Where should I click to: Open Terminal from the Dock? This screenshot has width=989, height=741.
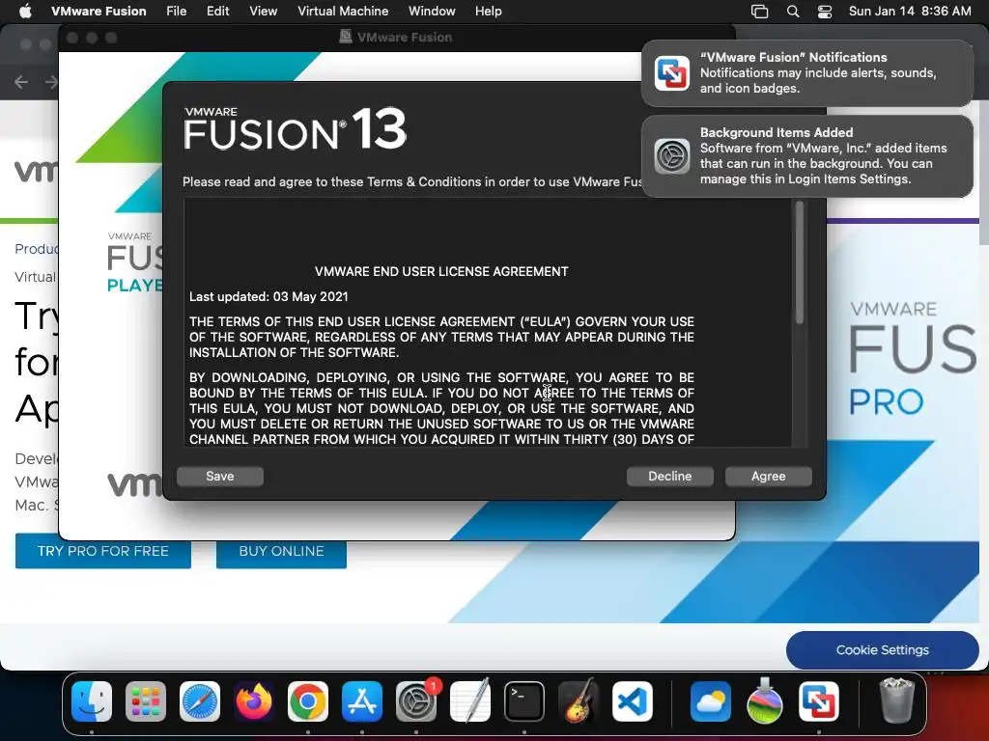click(x=524, y=701)
